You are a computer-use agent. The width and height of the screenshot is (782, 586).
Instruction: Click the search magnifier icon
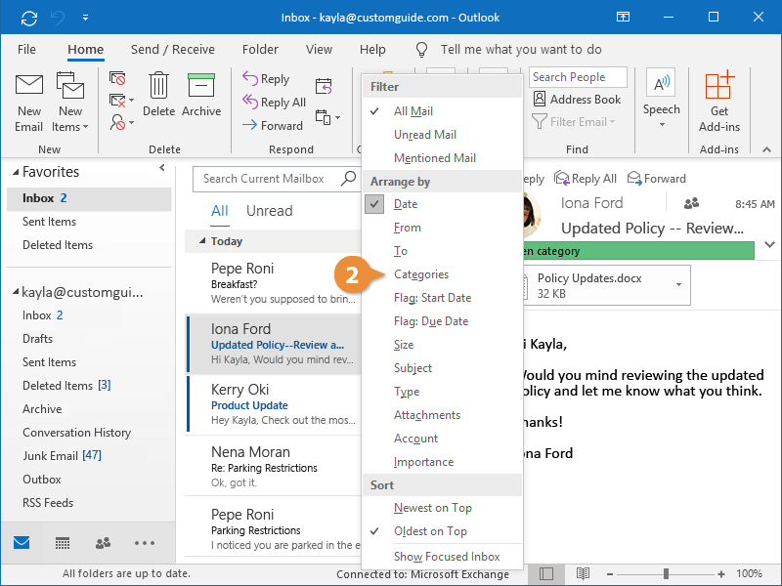click(348, 179)
